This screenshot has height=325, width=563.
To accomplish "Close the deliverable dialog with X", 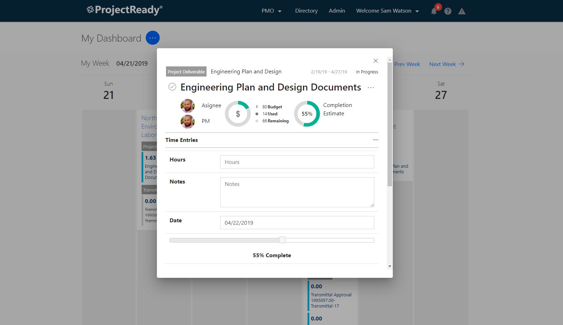I will pos(376,61).
